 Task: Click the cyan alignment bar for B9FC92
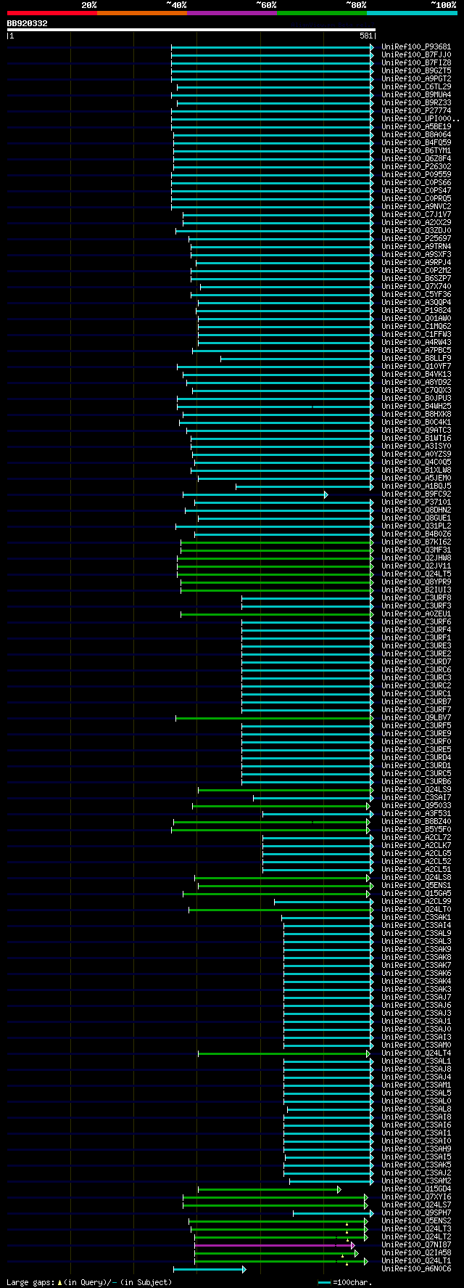tap(254, 494)
